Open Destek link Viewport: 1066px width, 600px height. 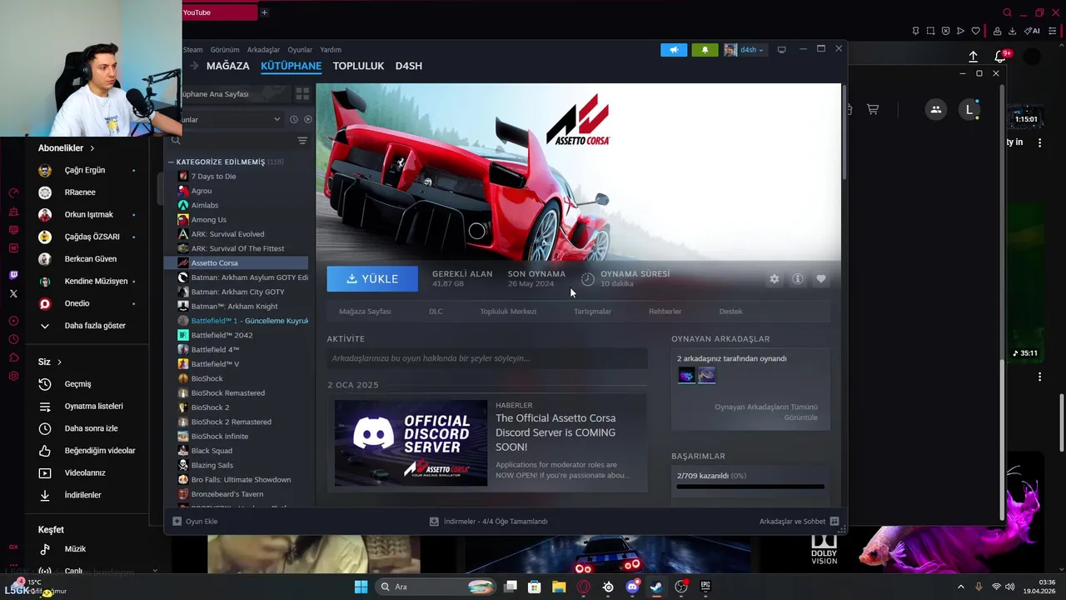click(x=730, y=312)
